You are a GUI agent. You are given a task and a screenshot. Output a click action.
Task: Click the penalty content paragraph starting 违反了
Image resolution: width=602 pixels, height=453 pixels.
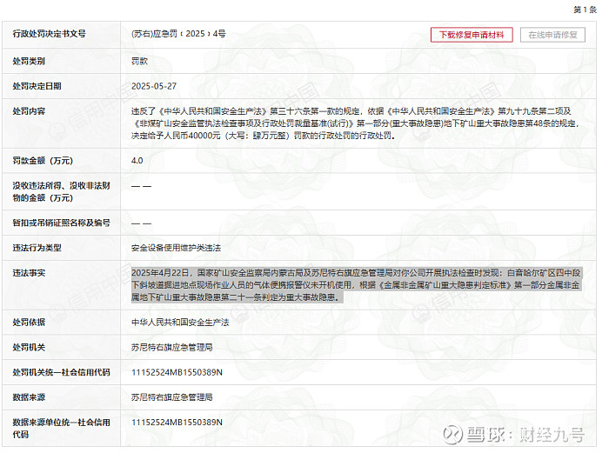tap(355, 123)
